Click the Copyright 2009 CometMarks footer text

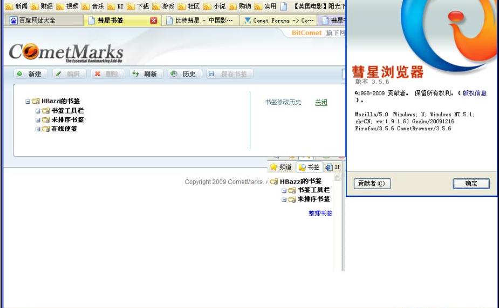point(225,182)
